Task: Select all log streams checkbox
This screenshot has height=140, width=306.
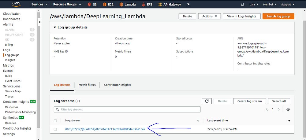Action: pyautogui.click(x=55, y=121)
